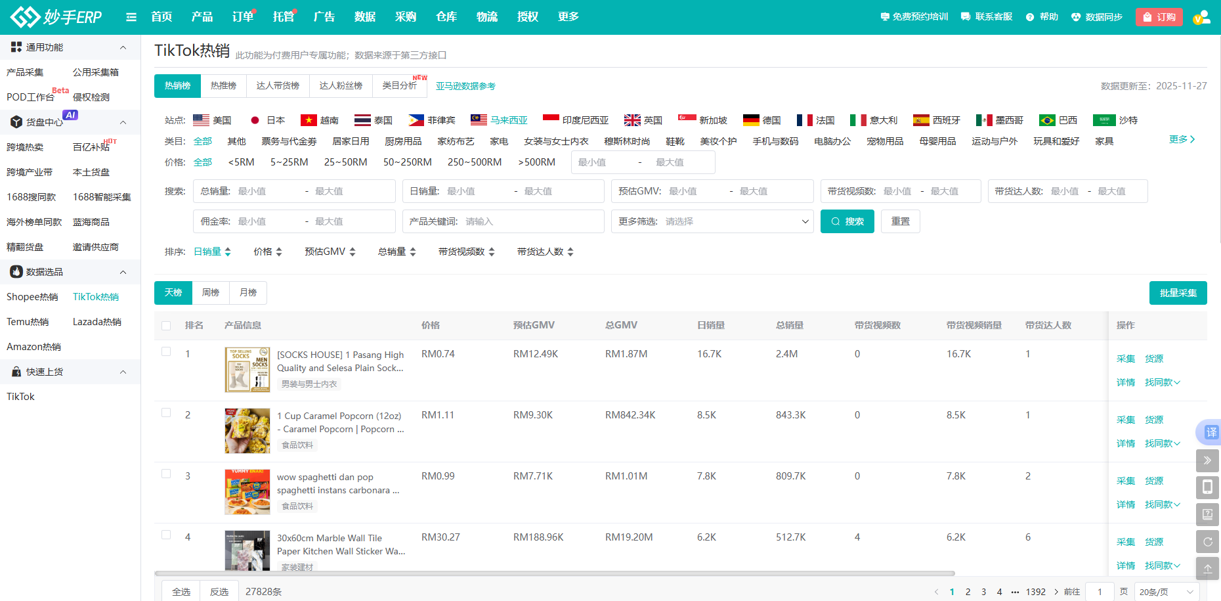
Task: Click the 批量采集 button
Action: click(x=1178, y=293)
